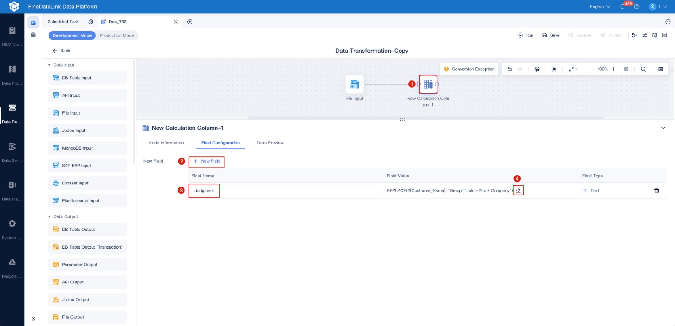
Task: Collapse the New Calculation Column-1 panel
Action: [x=663, y=128]
